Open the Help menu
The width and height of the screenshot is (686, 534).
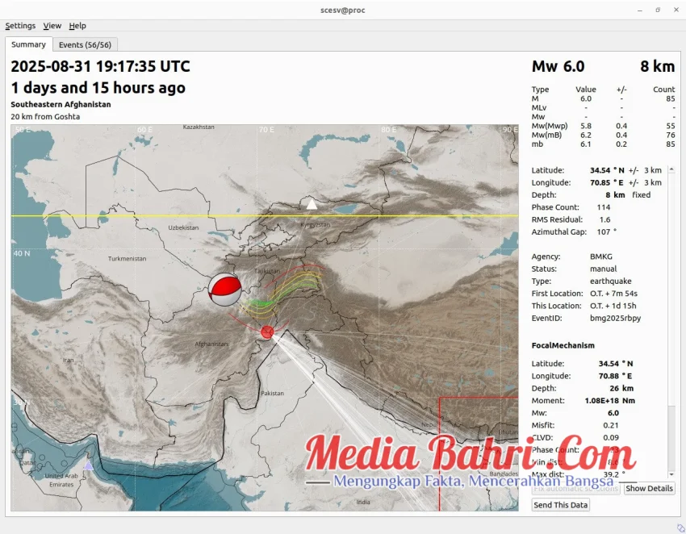[77, 26]
